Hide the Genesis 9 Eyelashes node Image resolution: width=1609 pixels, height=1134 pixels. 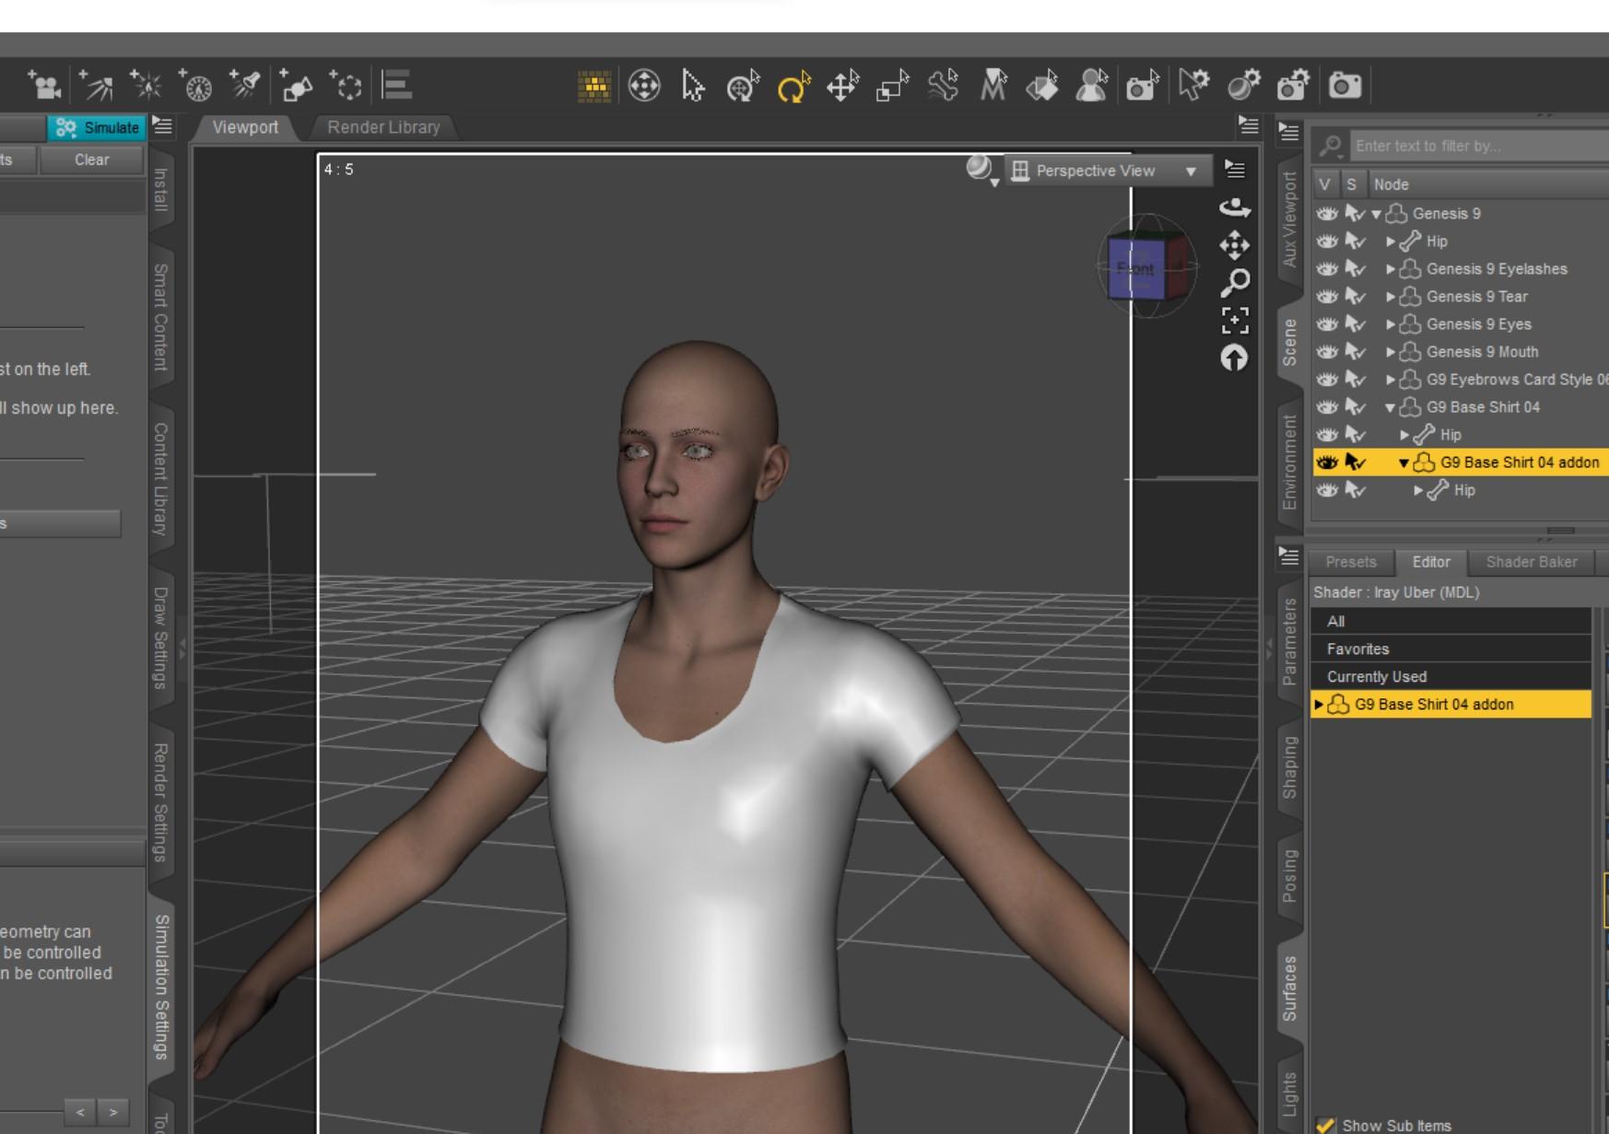pos(1326,269)
